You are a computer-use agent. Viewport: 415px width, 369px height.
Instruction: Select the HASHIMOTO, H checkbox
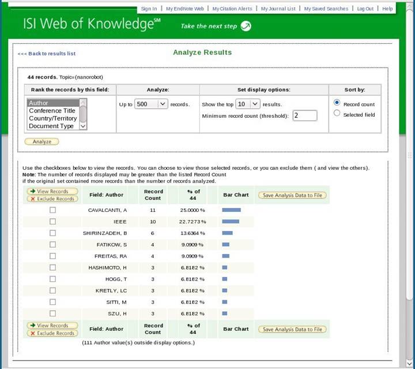coord(52,267)
